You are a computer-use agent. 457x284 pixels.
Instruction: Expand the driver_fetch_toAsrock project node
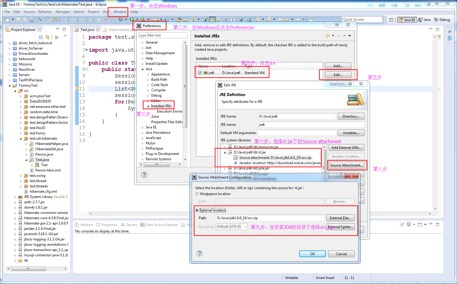pyautogui.click(x=10, y=43)
